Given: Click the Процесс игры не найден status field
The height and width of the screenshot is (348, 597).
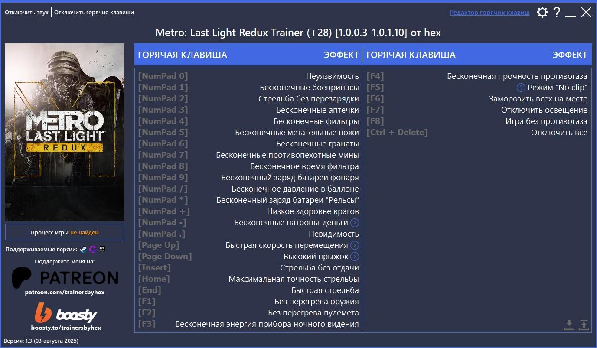Looking at the screenshot, I should [64, 232].
